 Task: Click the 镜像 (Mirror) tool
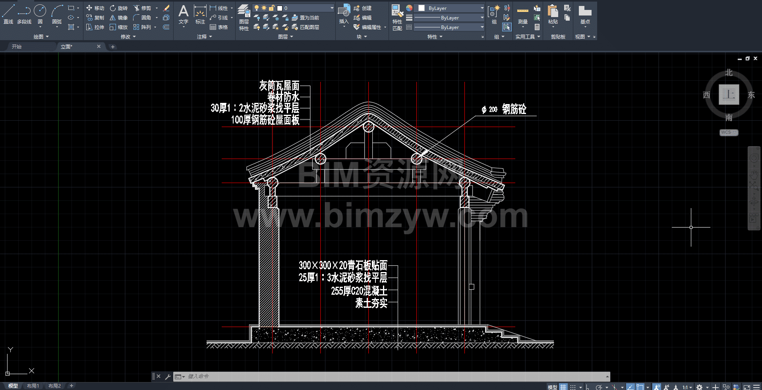coord(118,17)
